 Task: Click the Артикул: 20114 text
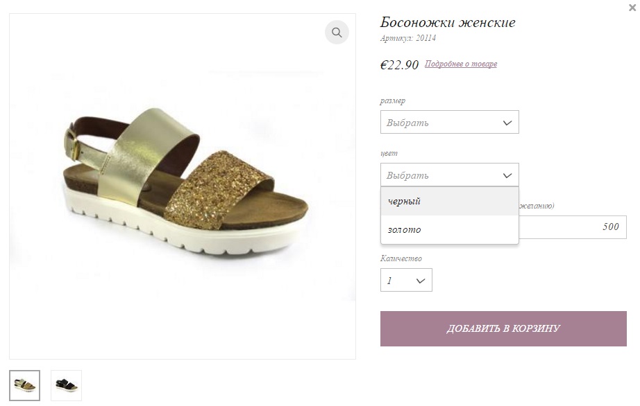click(x=408, y=38)
